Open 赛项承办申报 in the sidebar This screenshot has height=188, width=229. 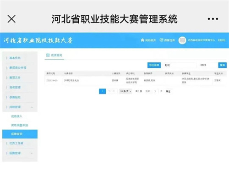18,67
